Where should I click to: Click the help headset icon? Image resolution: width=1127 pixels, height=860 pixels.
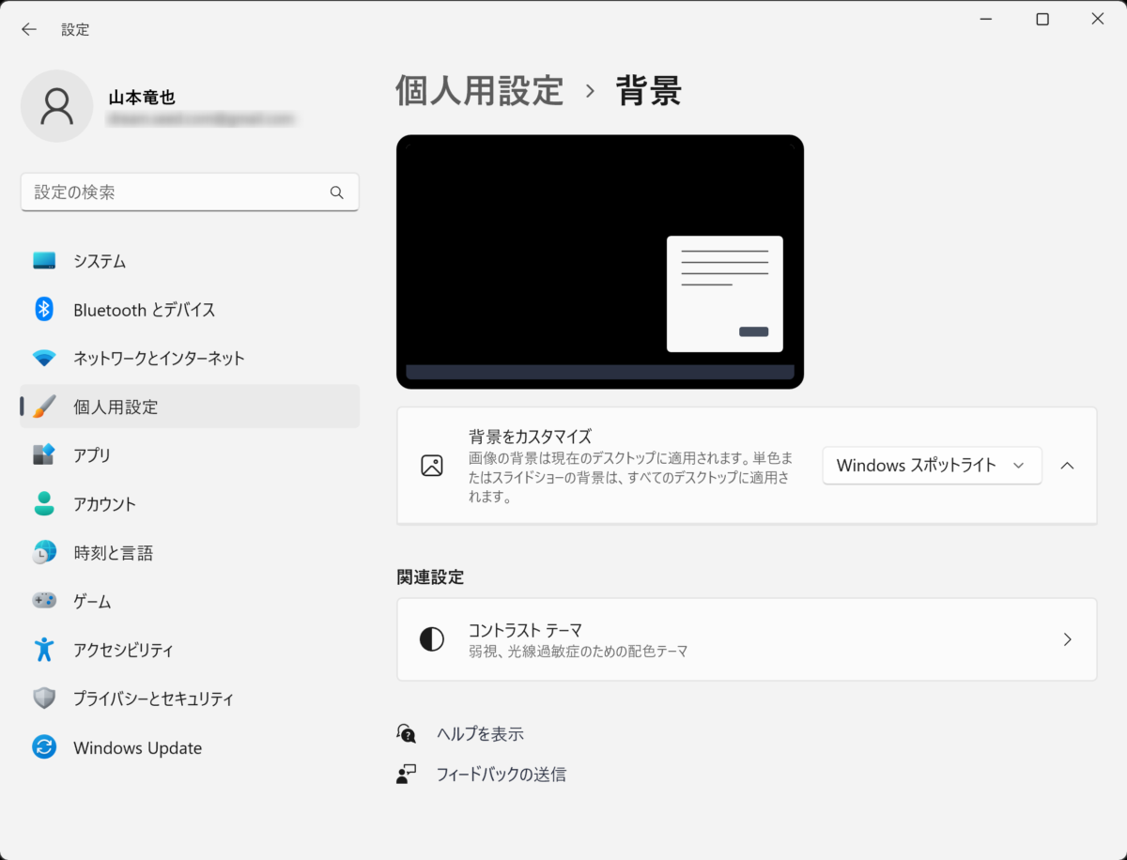pyautogui.click(x=407, y=734)
